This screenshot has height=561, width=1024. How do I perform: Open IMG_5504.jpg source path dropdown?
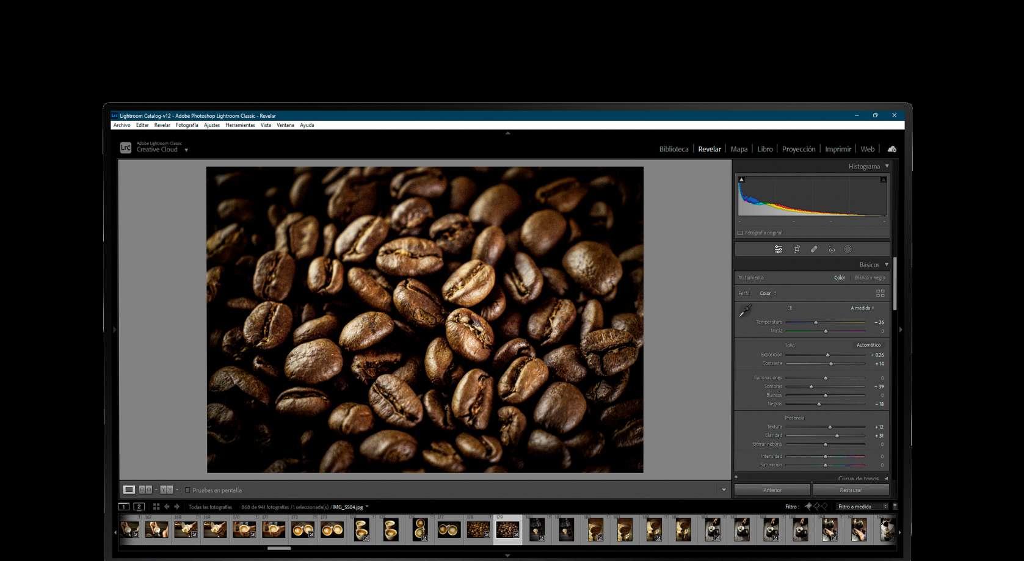pos(367,507)
